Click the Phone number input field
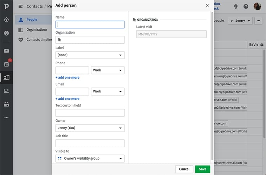The height and width of the screenshot is (175, 266). point(72,70)
